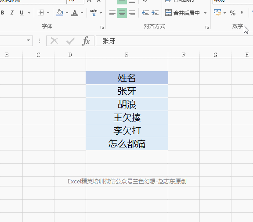Apply comma style

point(242,13)
